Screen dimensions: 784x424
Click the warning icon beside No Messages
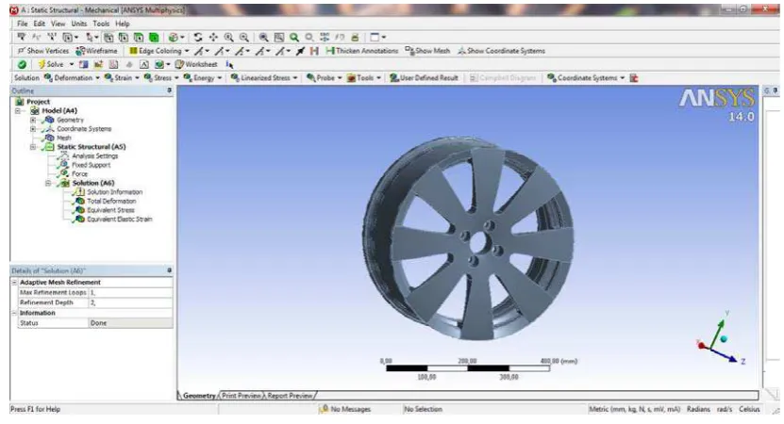click(x=324, y=409)
